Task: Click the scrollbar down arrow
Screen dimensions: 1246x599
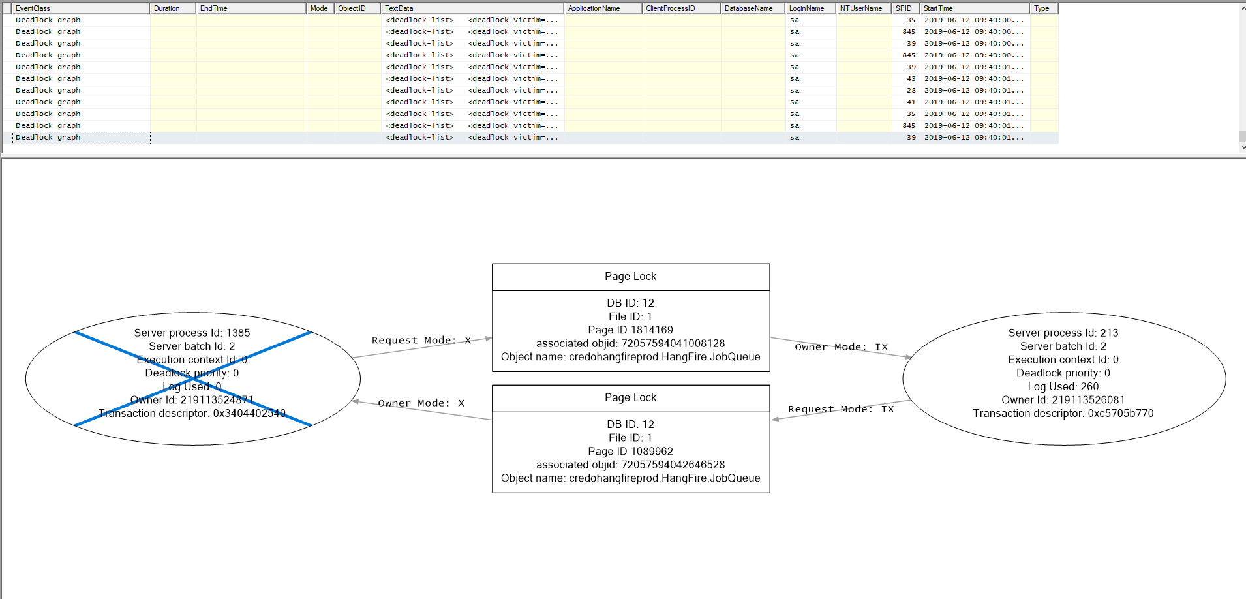Action: [1241, 146]
